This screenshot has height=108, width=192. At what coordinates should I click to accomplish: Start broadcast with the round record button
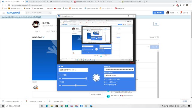(96, 78)
